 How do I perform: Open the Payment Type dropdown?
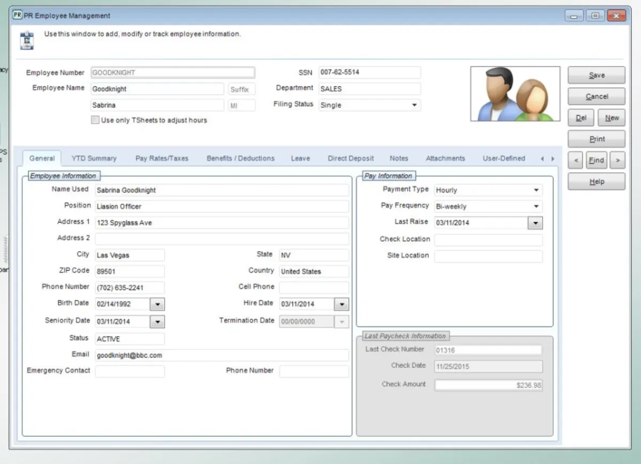536,190
